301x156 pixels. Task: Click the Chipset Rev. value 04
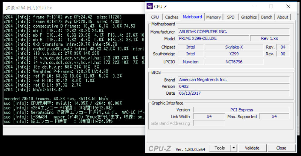283,47
